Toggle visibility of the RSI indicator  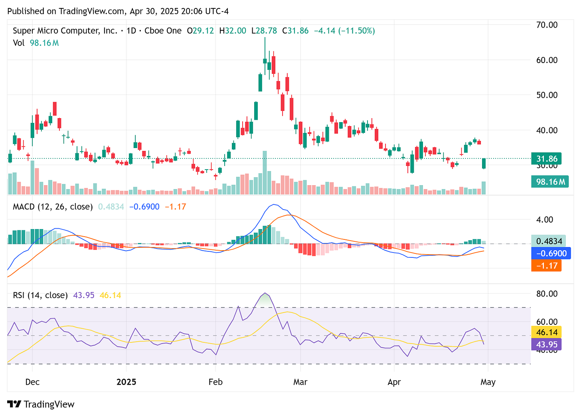tap(40, 295)
